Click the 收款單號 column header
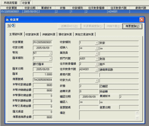The width and height of the screenshot is (149, 126). [x=12, y=8]
